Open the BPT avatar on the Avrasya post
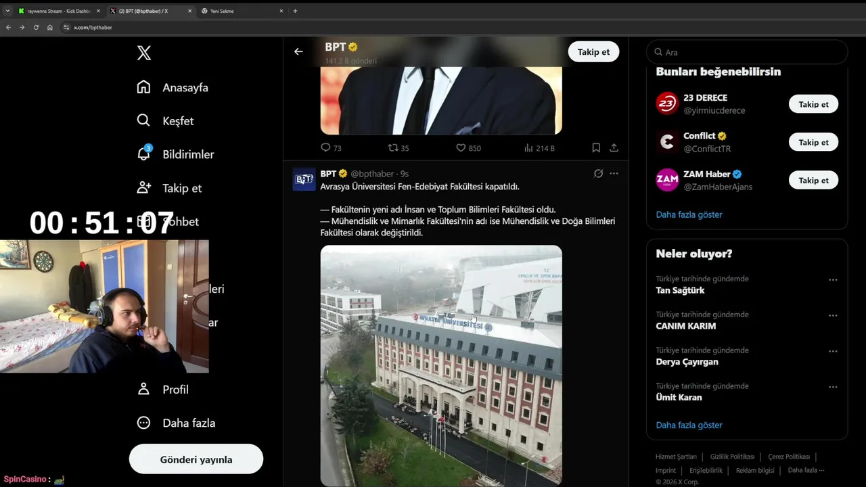Viewport: 866px width, 487px height. (304, 179)
